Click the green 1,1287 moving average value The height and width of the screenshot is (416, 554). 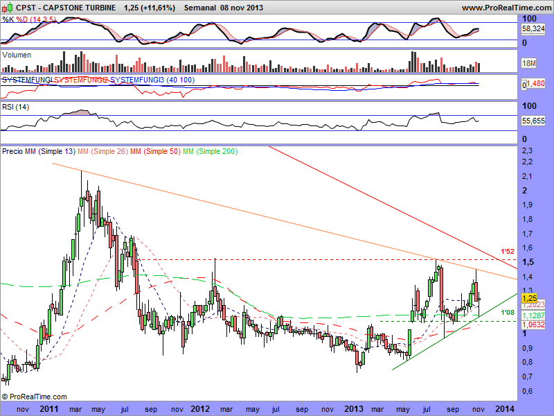coord(533,315)
